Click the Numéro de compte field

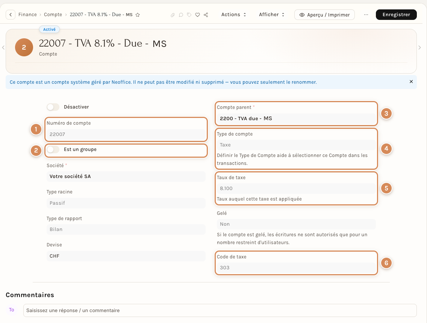pyautogui.click(x=126, y=134)
